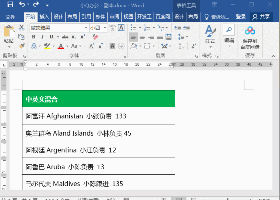280x200 pixels.
Task: Click the character border icon
Action: click(x=121, y=28)
